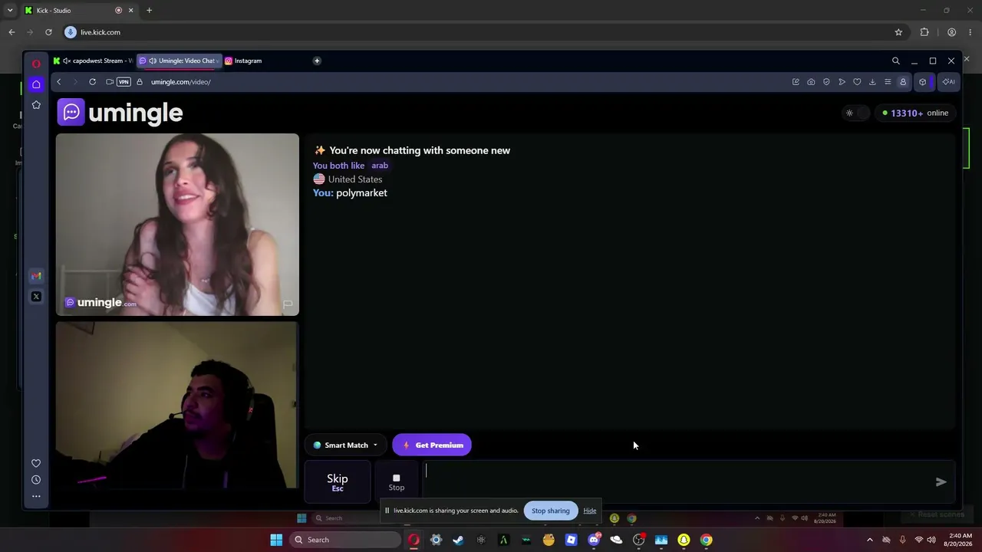
Task: Select the Umingle: Video Chat tab
Action: coord(180,61)
